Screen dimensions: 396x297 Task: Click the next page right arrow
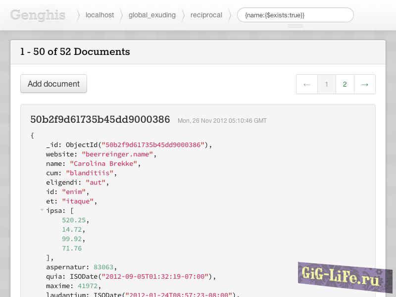point(365,84)
